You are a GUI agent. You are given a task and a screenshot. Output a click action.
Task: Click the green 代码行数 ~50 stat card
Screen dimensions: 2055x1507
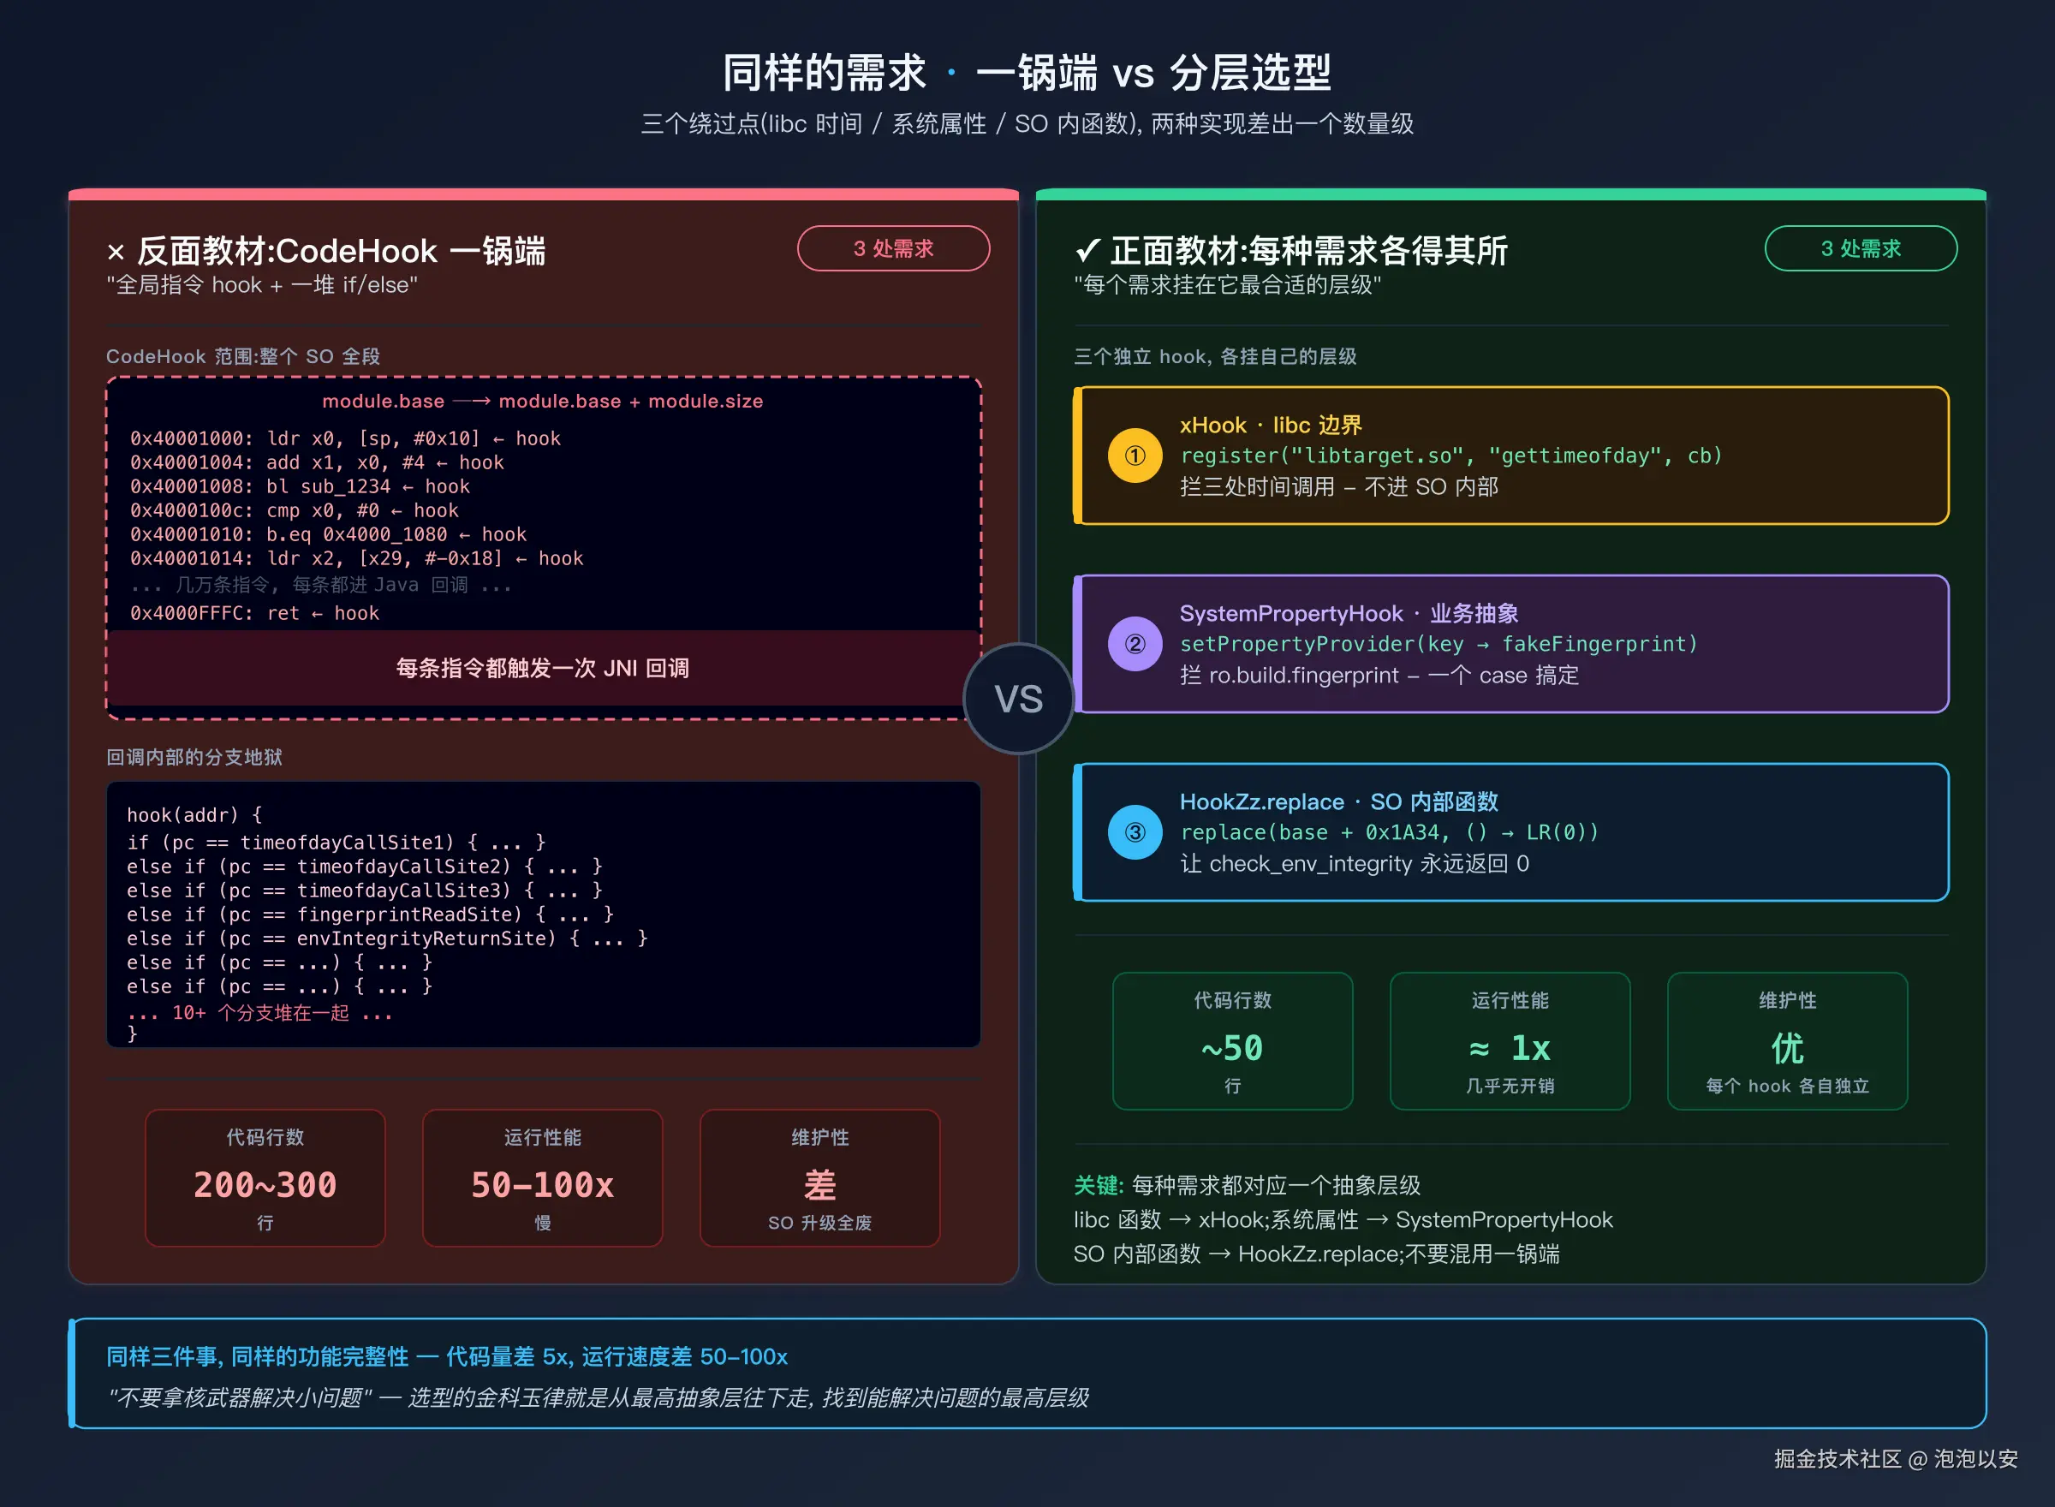tap(1232, 1041)
